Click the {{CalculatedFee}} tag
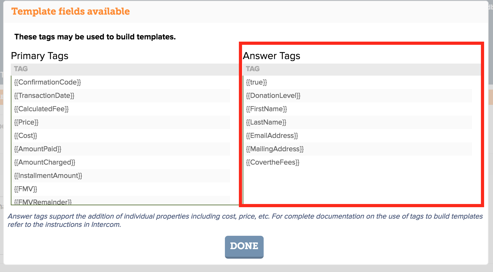This screenshot has height=272, width=493. point(41,109)
